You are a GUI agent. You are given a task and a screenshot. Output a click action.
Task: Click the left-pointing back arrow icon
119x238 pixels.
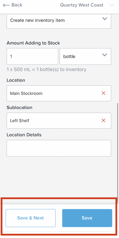click(x=6, y=5)
